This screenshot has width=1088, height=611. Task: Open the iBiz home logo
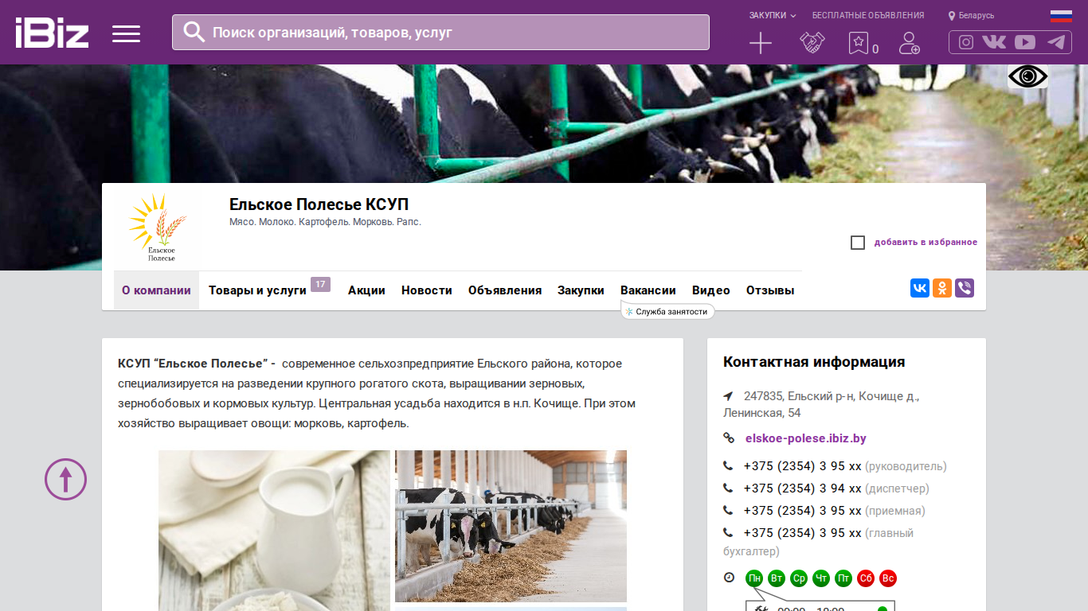52,33
